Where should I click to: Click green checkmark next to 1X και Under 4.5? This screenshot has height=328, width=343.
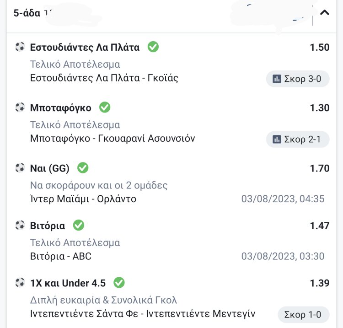(119, 283)
